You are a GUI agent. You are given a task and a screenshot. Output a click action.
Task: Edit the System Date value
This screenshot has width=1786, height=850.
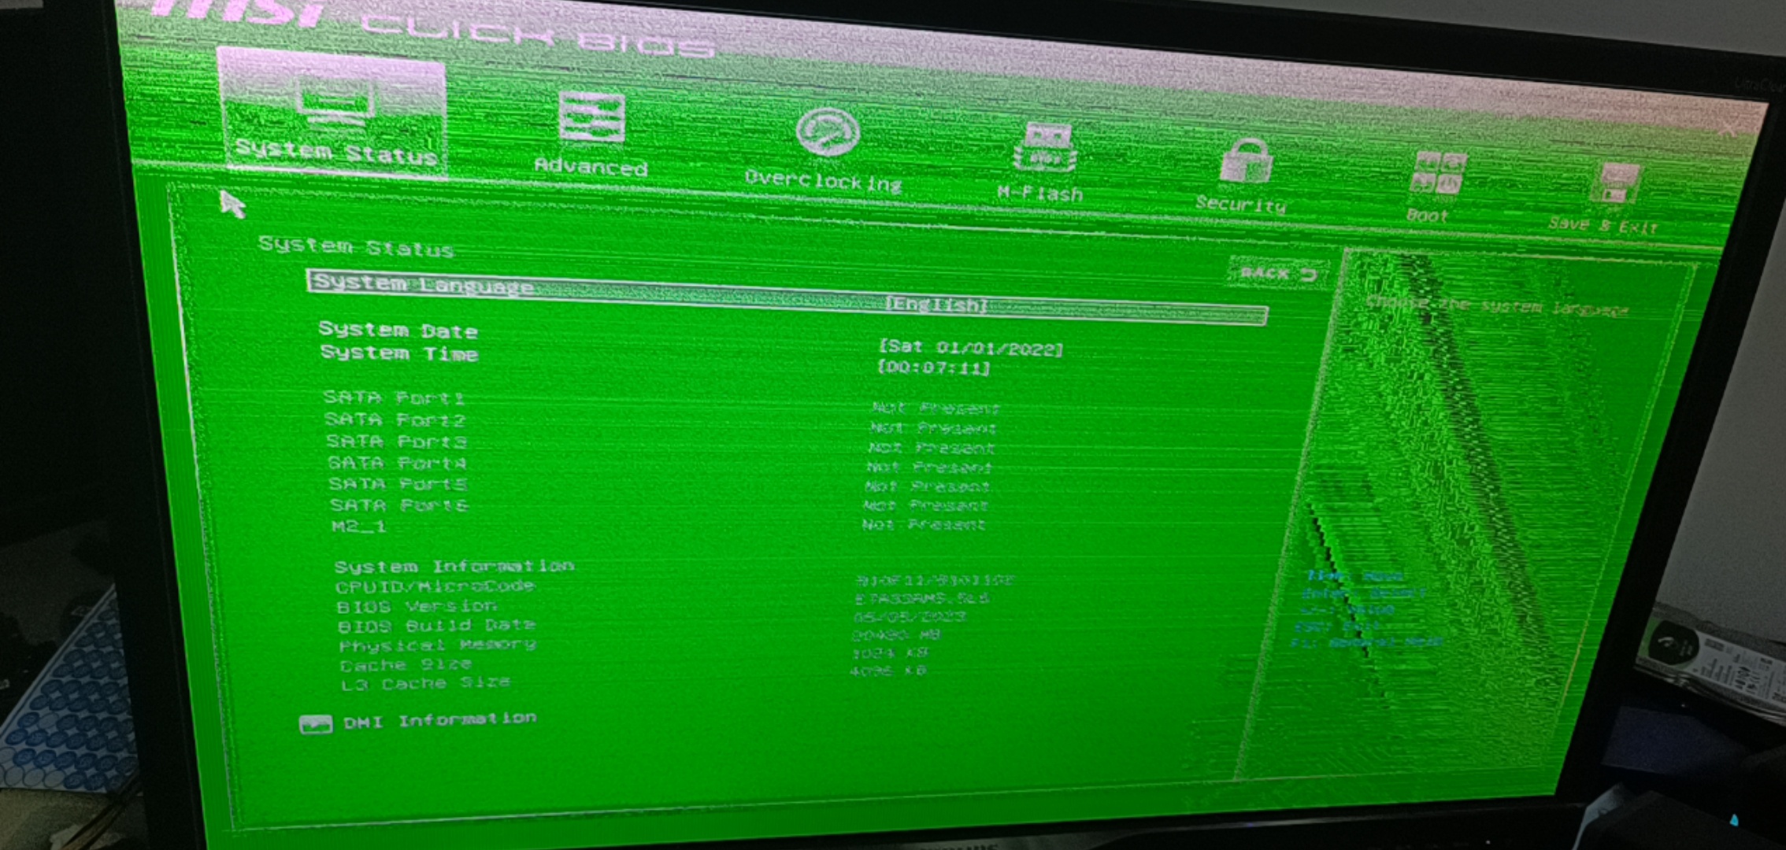click(x=970, y=348)
